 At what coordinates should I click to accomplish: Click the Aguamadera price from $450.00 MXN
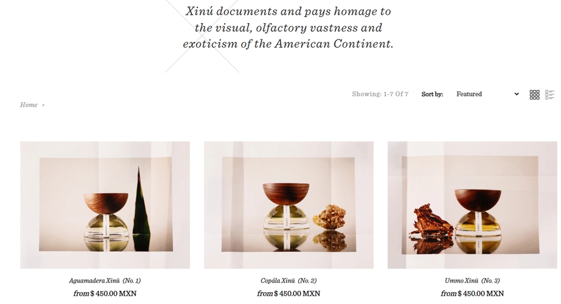(105, 294)
